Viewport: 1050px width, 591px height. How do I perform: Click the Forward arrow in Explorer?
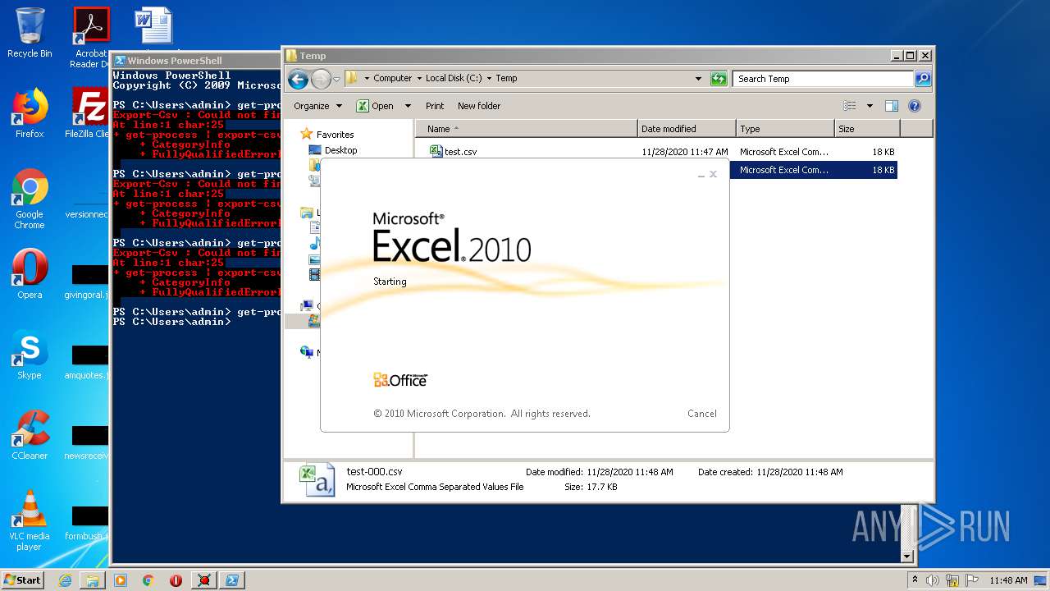click(x=321, y=79)
